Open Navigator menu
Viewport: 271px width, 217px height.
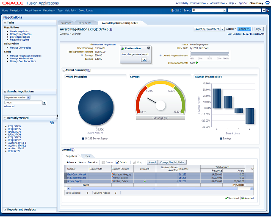pos(16,10)
